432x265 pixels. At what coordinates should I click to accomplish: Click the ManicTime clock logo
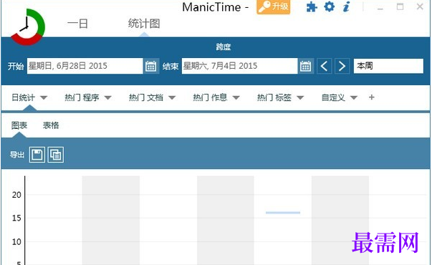tap(27, 27)
